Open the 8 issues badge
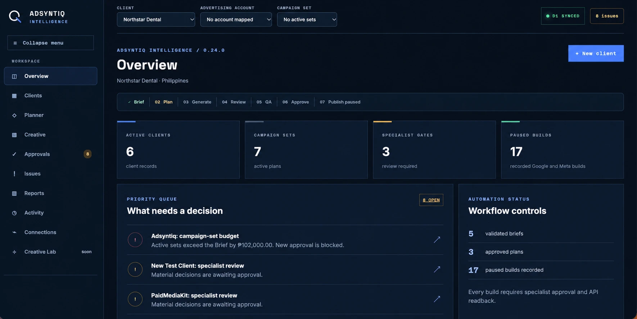637x319 pixels. pyautogui.click(x=607, y=16)
